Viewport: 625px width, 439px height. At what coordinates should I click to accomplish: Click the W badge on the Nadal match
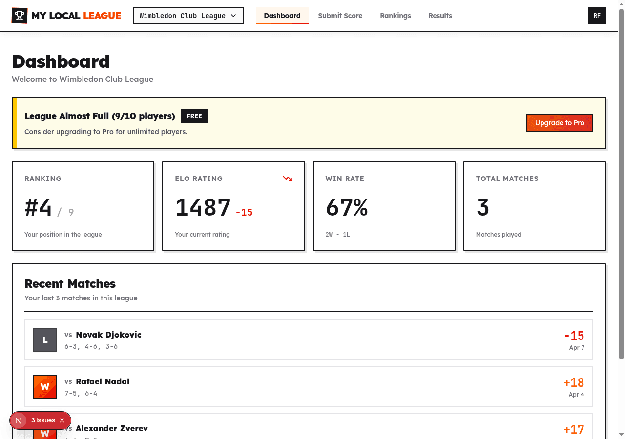tap(44, 387)
